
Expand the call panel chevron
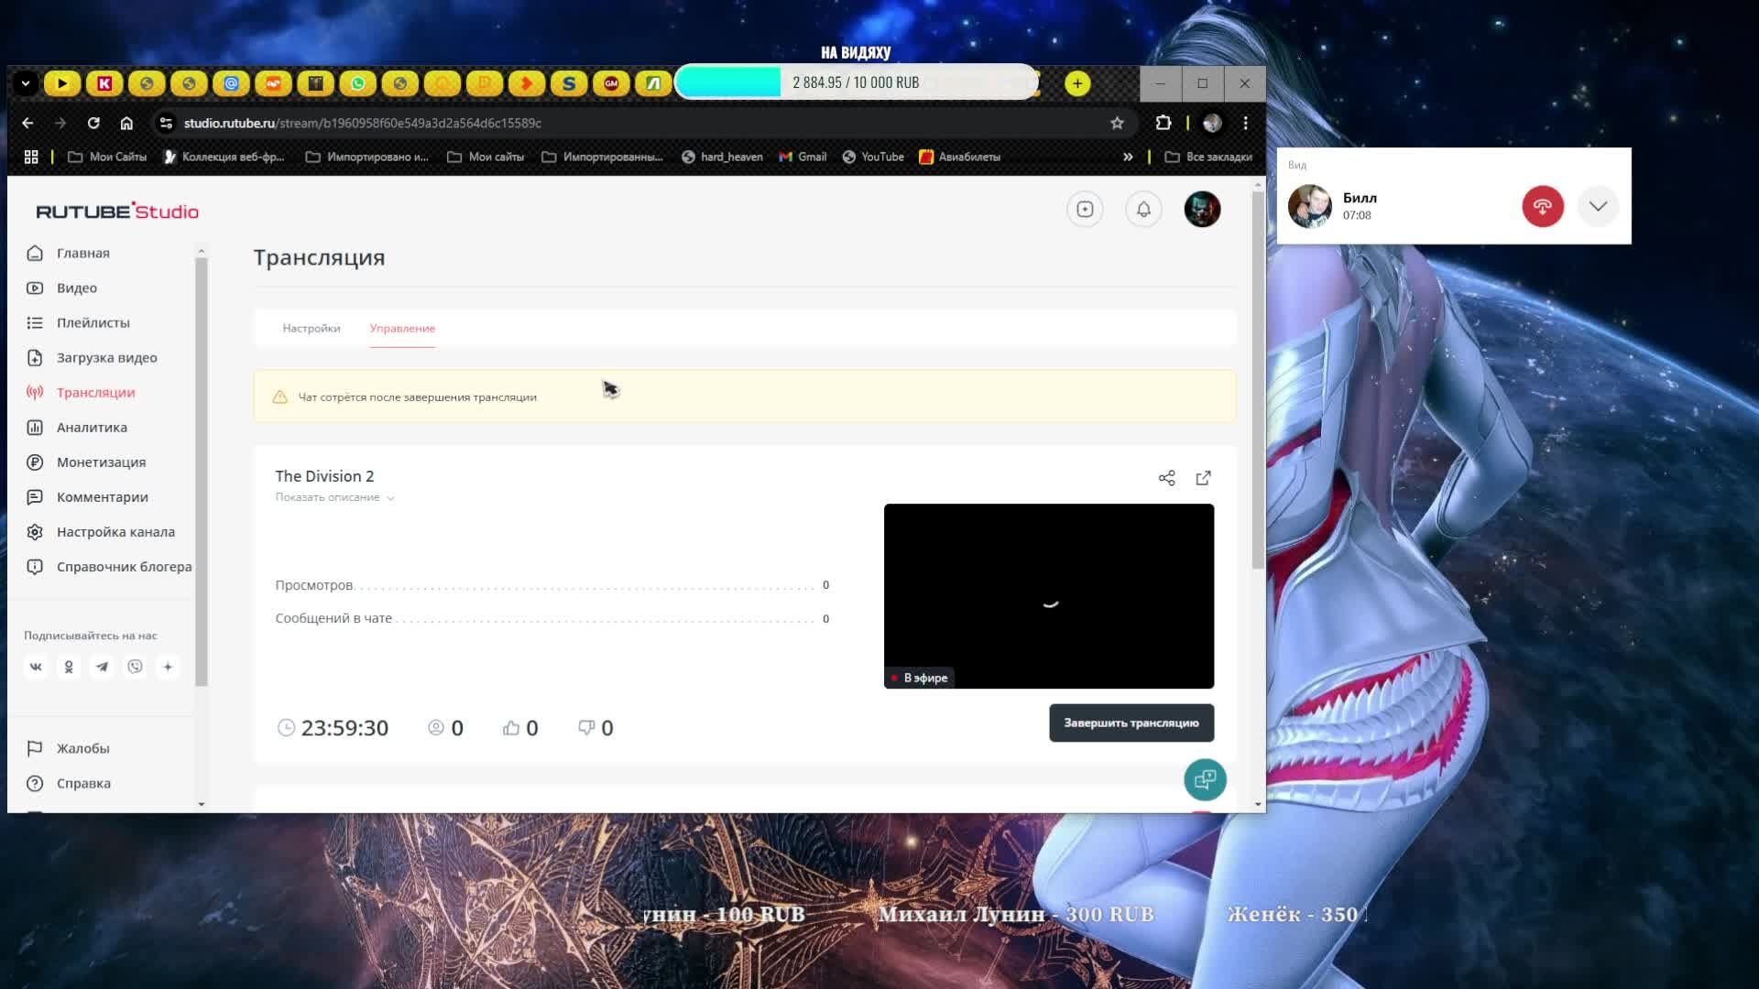pyautogui.click(x=1598, y=206)
